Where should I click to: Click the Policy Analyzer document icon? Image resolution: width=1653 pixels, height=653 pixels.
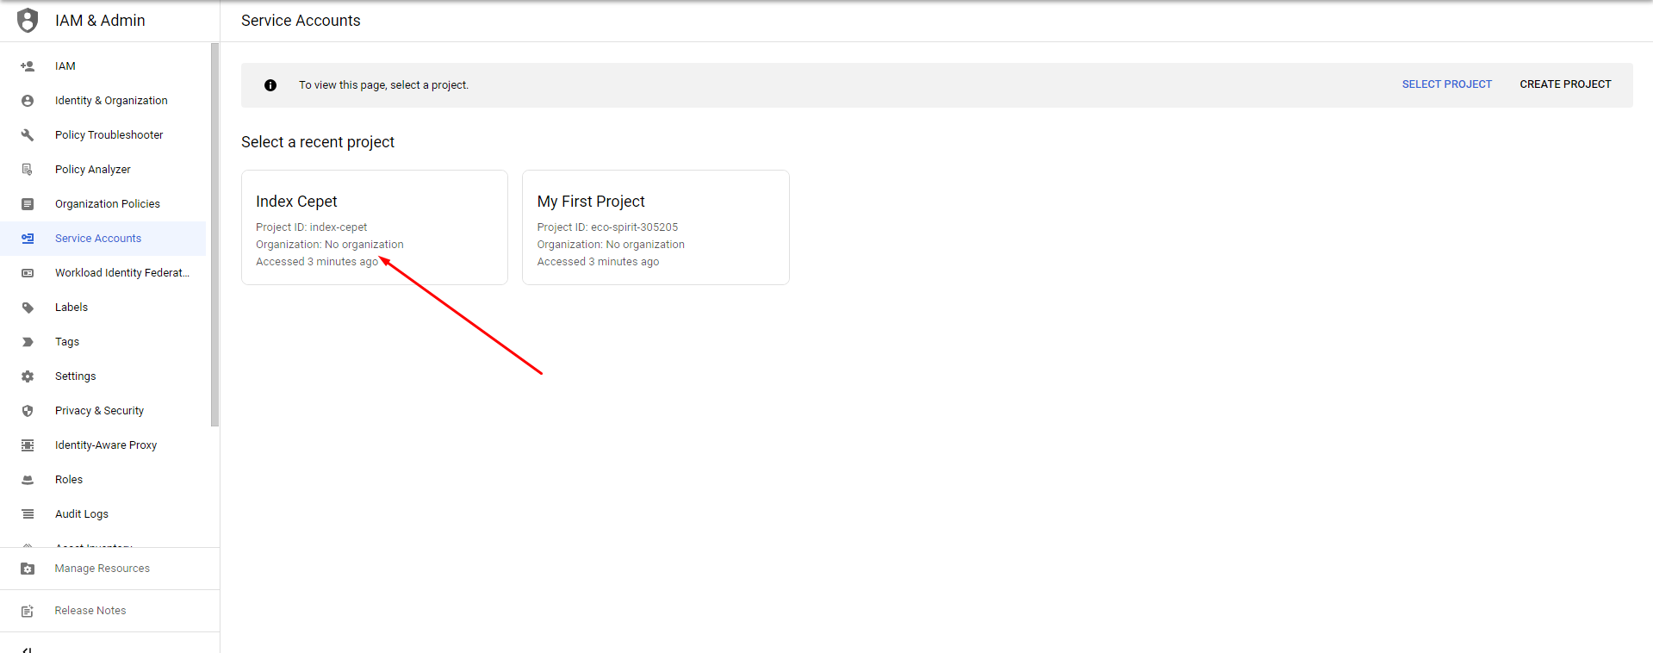pyautogui.click(x=28, y=170)
